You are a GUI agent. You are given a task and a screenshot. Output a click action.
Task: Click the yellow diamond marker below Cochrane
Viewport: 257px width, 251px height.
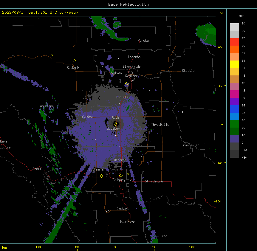point(101,176)
